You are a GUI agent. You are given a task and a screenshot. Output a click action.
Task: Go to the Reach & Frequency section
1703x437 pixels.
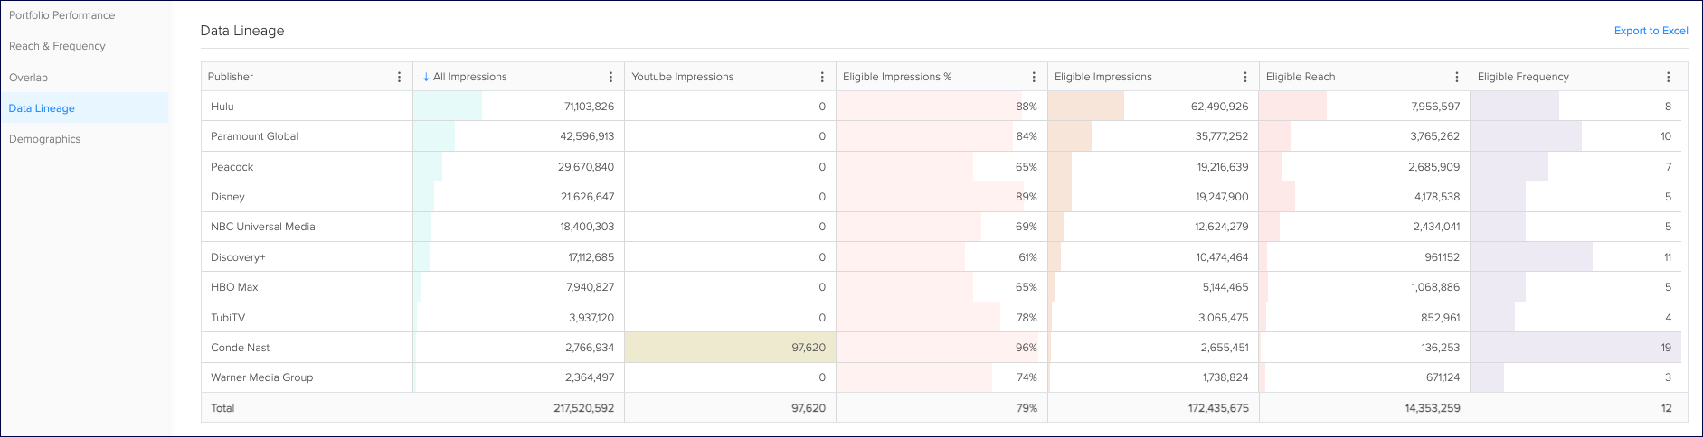click(57, 46)
